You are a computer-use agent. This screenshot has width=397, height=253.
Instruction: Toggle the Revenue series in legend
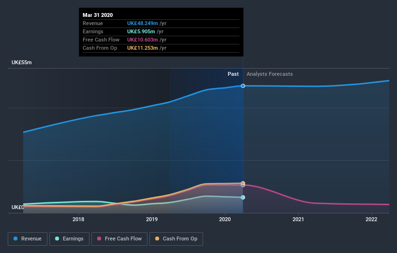(28, 239)
